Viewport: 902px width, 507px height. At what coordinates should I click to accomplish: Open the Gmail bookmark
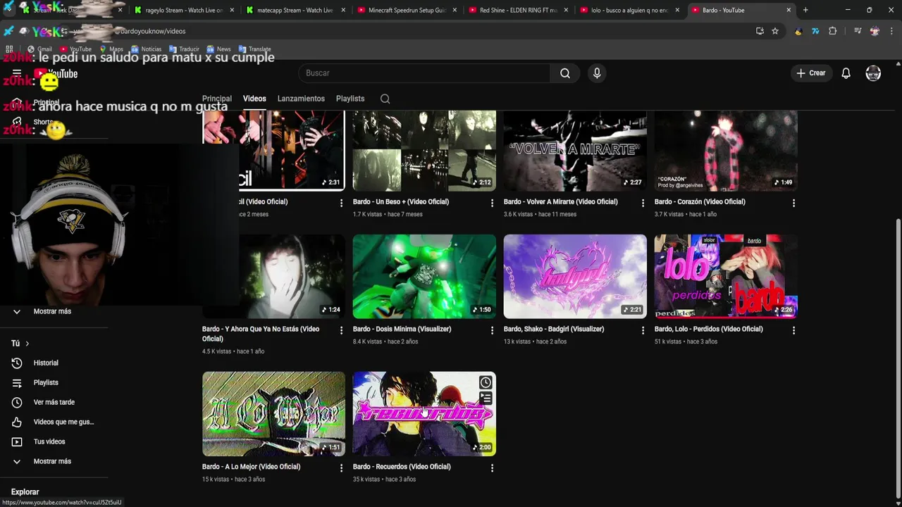pyautogui.click(x=39, y=49)
